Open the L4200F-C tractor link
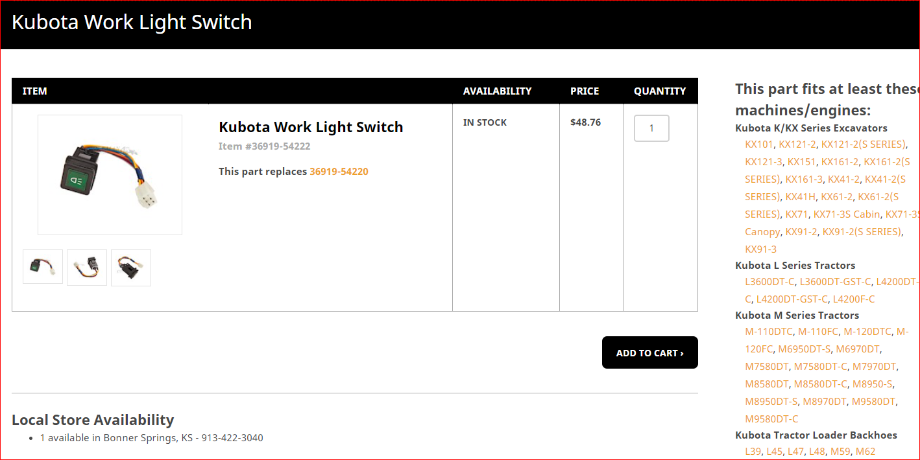 [854, 299]
